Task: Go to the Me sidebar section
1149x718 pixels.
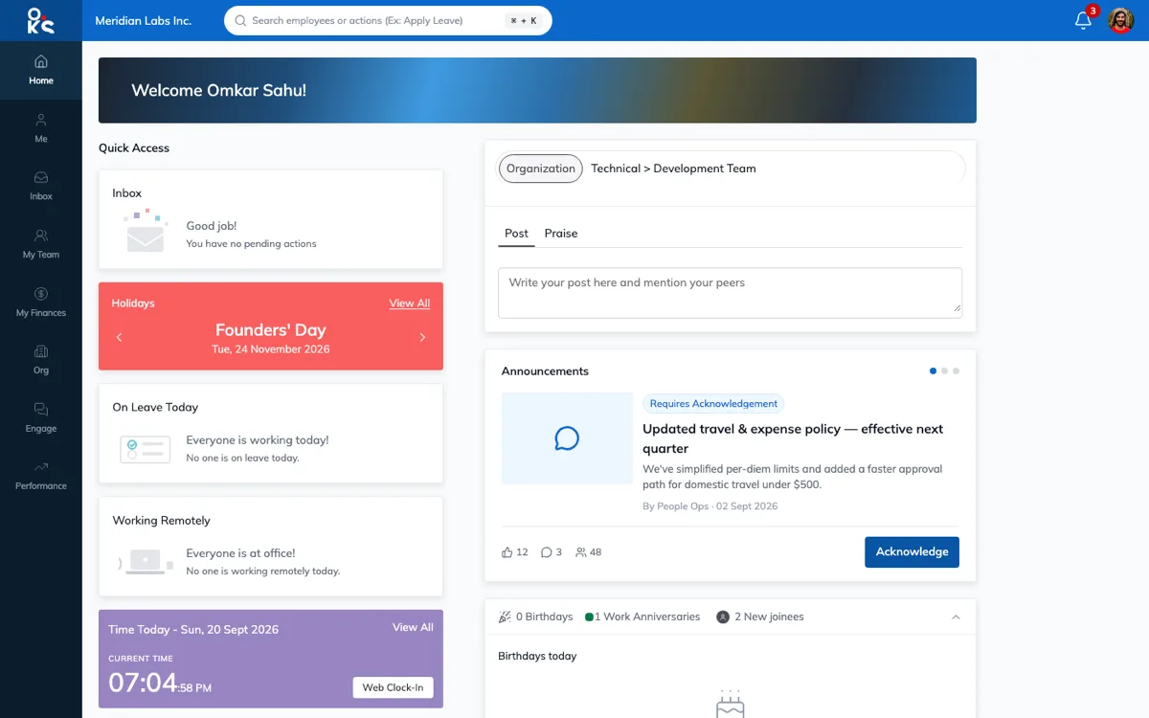Action: click(x=40, y=128)
